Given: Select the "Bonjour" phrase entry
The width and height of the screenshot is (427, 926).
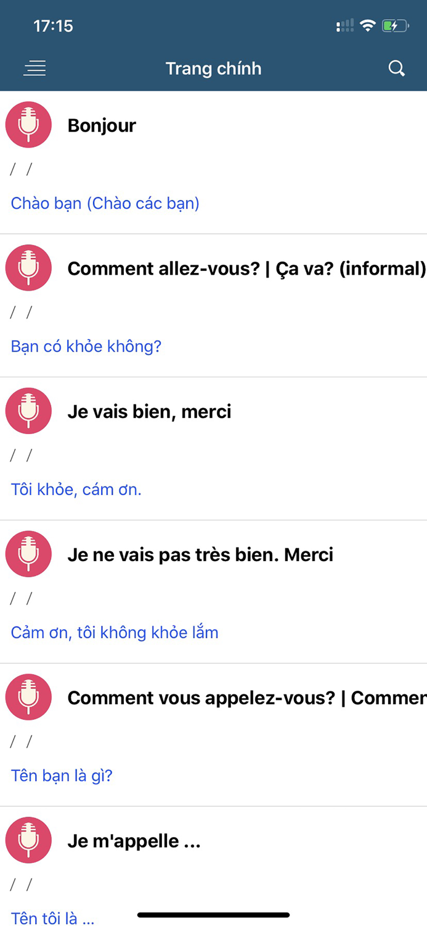Looking at the screenshot, I should point(102,125).
